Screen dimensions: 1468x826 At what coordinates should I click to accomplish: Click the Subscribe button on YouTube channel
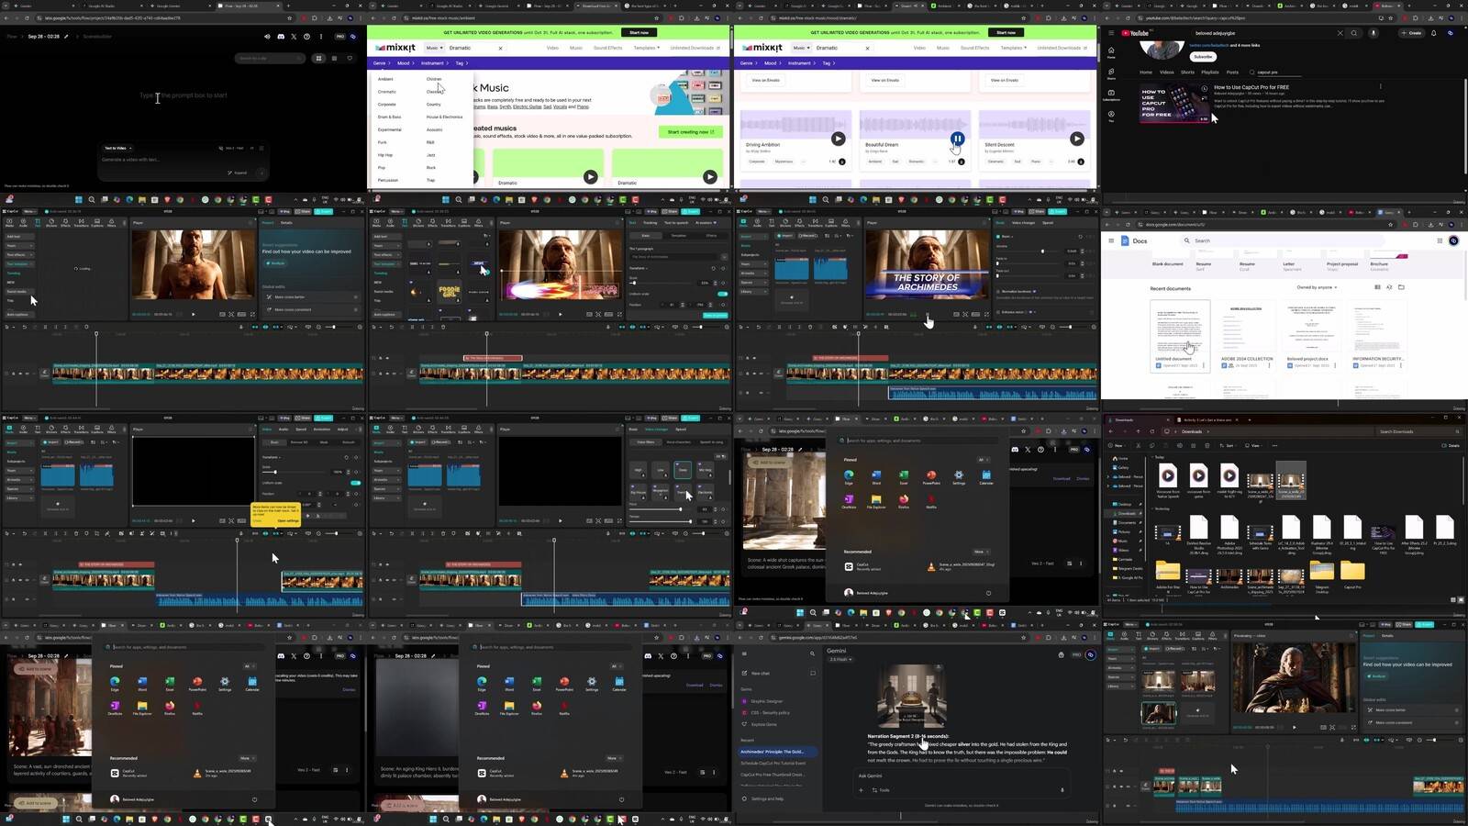tap(1203, 56)
